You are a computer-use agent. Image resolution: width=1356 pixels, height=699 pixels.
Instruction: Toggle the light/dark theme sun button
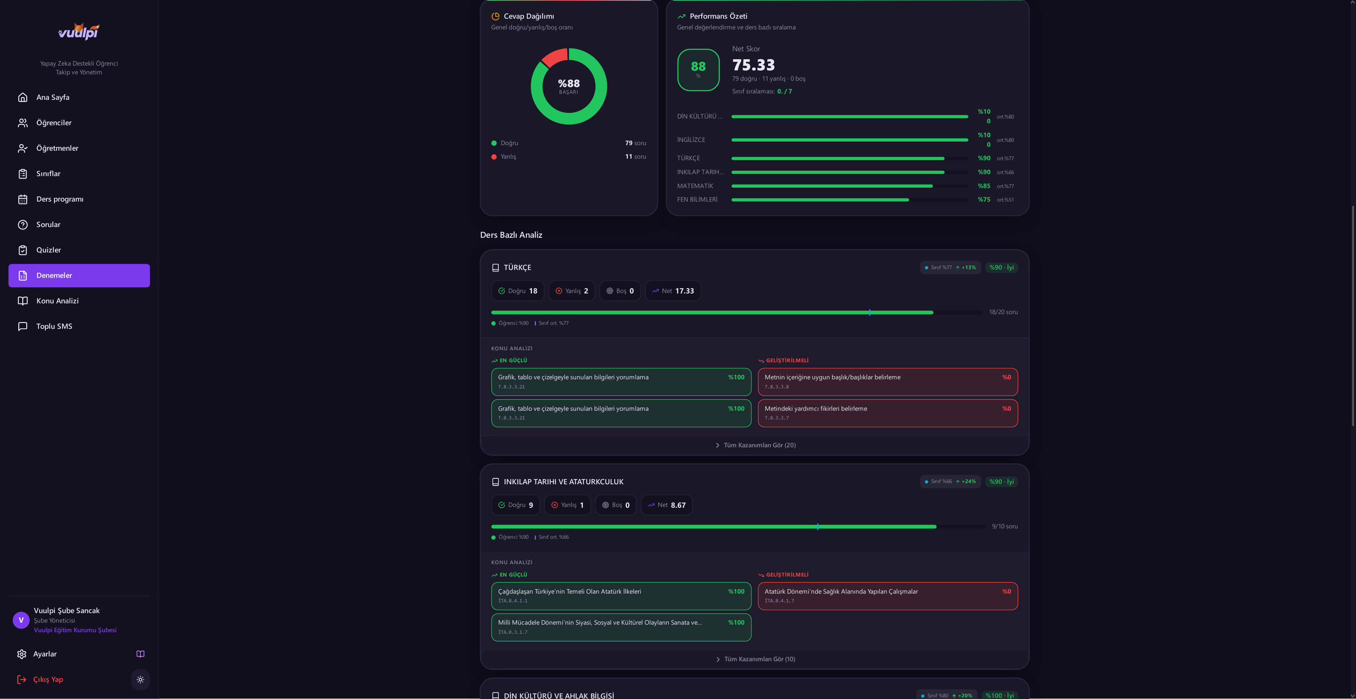pos(141,680)
